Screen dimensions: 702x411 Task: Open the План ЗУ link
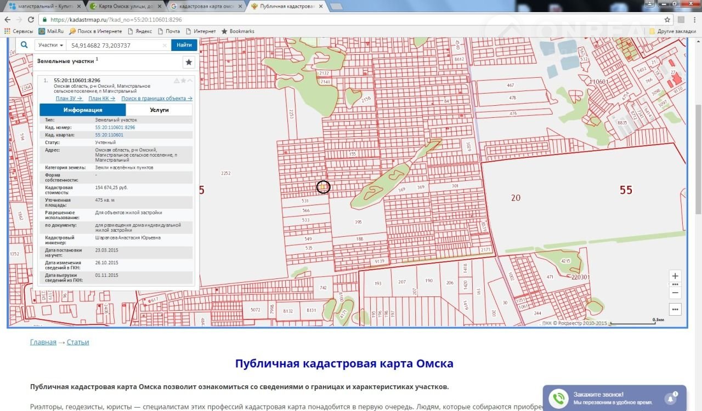(x=69, y=99)
